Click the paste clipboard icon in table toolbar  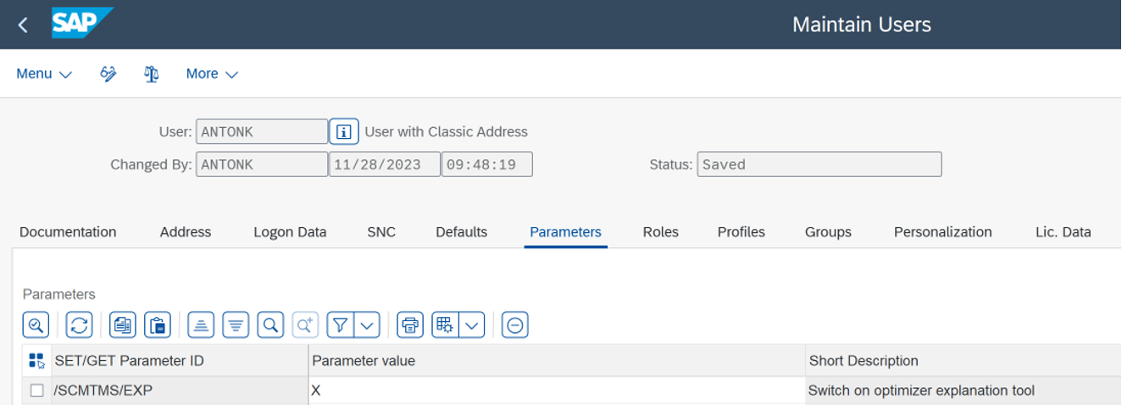(158, 325)
